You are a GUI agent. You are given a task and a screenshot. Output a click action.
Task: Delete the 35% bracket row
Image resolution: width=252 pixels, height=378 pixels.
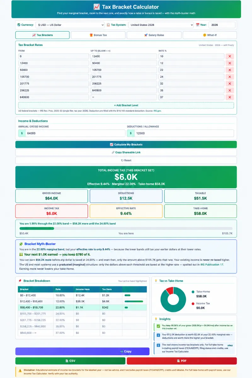click(230, 90)
